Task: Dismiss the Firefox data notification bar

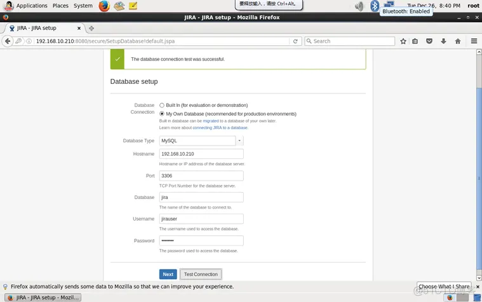Action: [478, 287]
